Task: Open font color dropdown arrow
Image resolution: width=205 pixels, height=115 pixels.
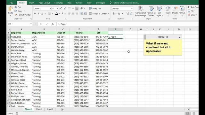Action: point(65,13)
